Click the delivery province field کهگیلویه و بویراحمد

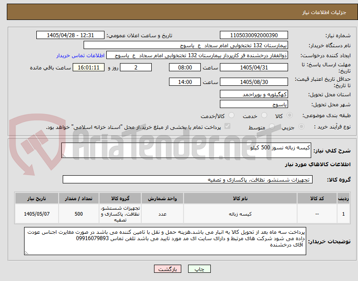tap(254, 94)
